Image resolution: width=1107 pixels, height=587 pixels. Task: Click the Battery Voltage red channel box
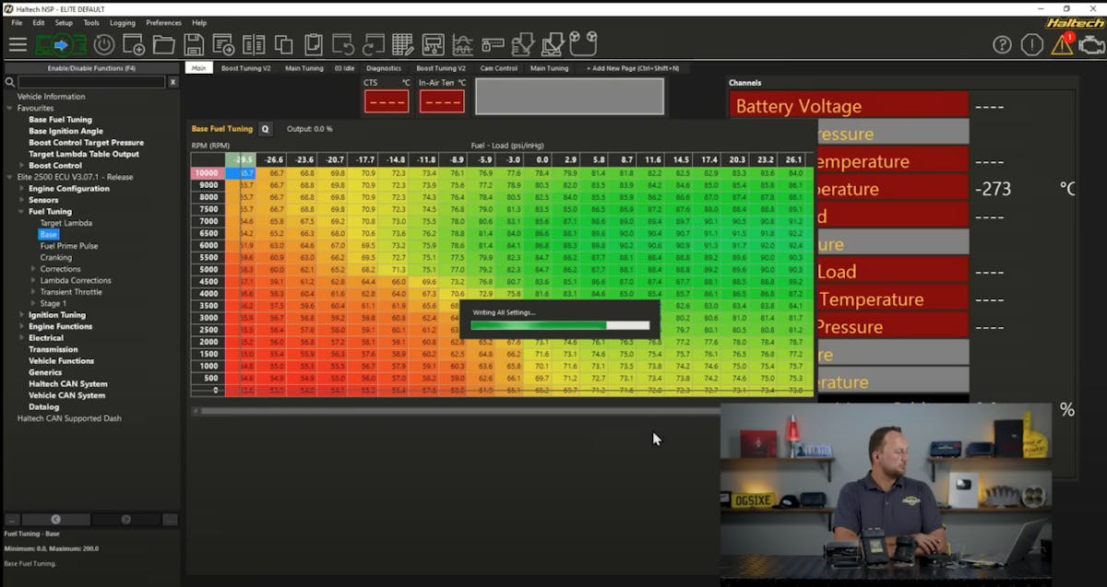(849, 106)
